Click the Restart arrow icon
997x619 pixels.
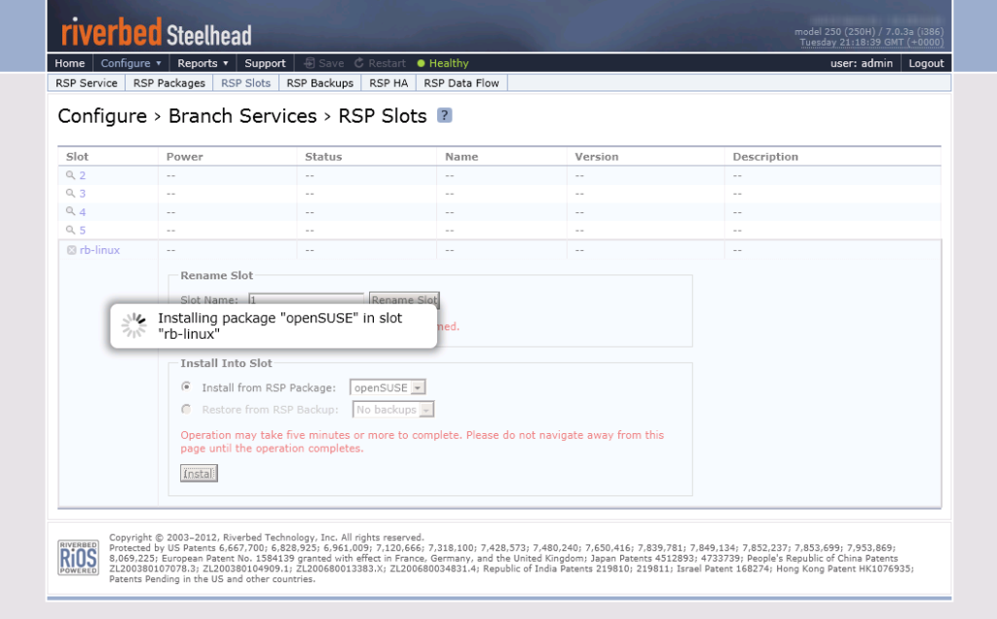click(359, 63)
